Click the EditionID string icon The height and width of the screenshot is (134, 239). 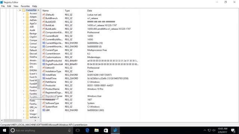tap(44, 68)
